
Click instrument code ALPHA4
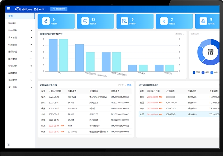pos(72,97)
